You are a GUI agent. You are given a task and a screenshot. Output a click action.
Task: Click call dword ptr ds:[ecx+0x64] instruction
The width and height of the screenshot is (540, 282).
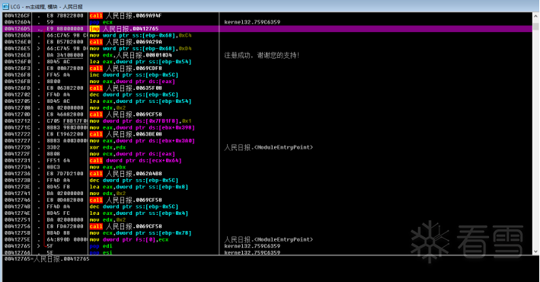point(136,160)
